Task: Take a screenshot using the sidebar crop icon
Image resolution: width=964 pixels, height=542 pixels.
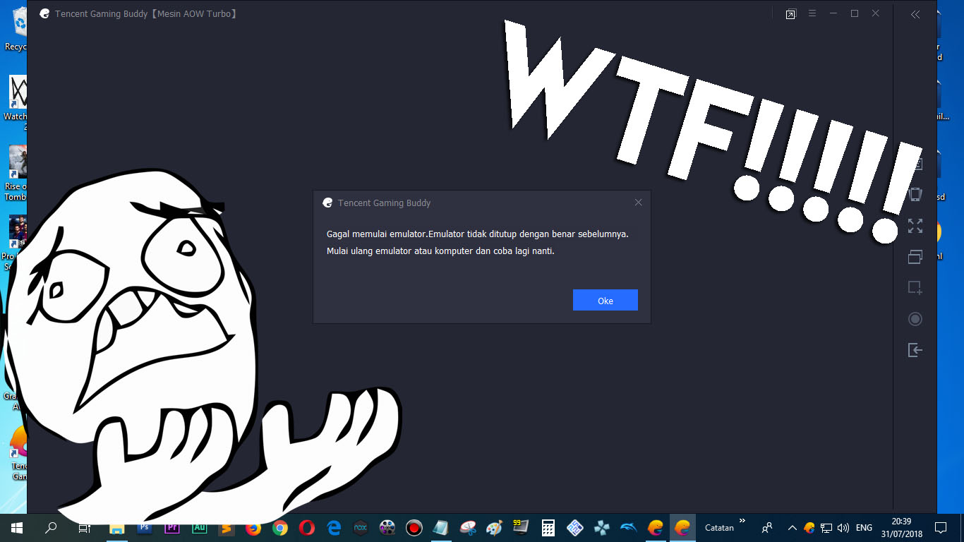Action: click(915, 288)
